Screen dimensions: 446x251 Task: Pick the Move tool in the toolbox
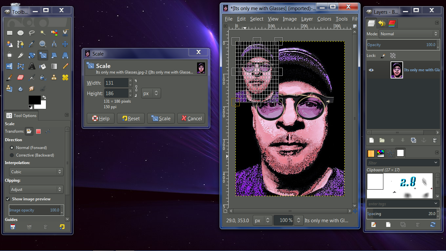(x=65, y=44)
